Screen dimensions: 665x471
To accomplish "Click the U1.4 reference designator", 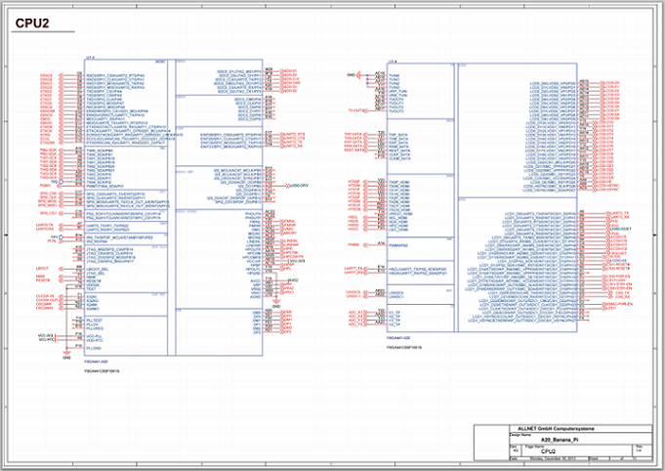I will pos(393,62).
